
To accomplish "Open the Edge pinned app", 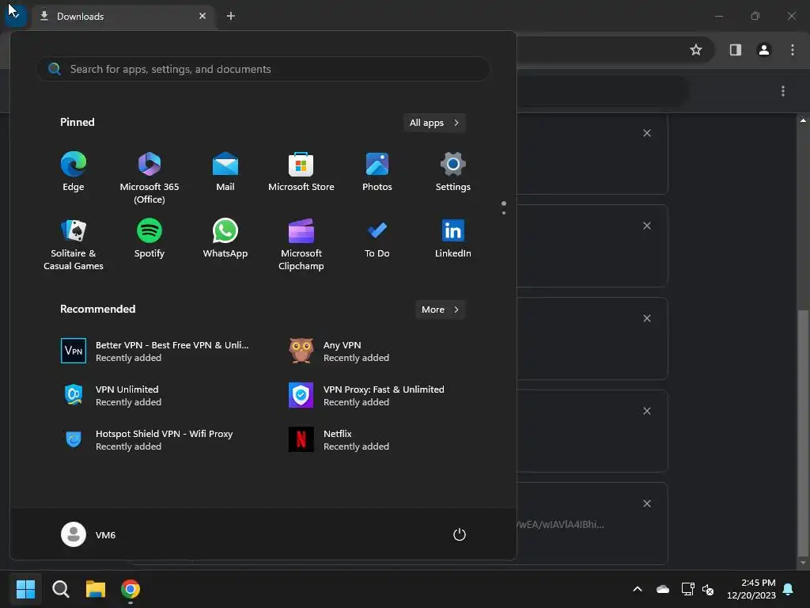I will [x=74, y=172].
